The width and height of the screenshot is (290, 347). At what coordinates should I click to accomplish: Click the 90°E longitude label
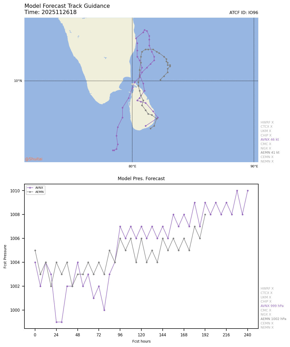(x=254, y=166)
